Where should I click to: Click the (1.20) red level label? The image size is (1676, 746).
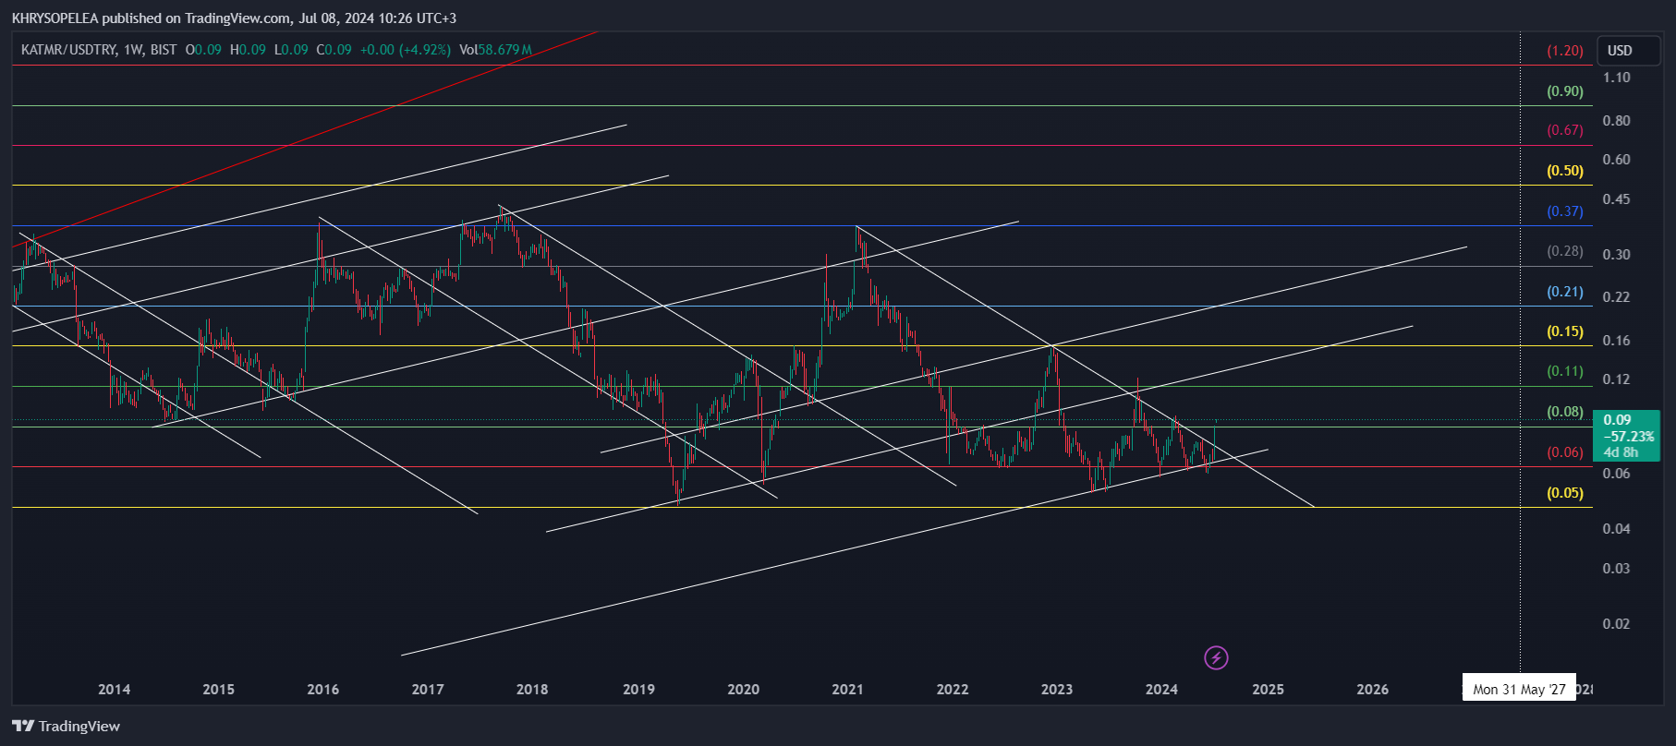[x=1565, y=51]
